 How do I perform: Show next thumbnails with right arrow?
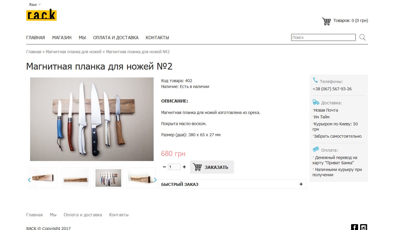tap(155, 180)
